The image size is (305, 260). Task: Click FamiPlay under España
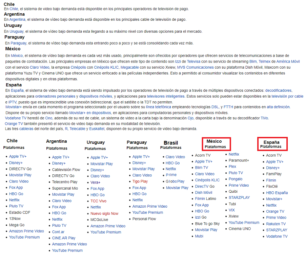274,174
